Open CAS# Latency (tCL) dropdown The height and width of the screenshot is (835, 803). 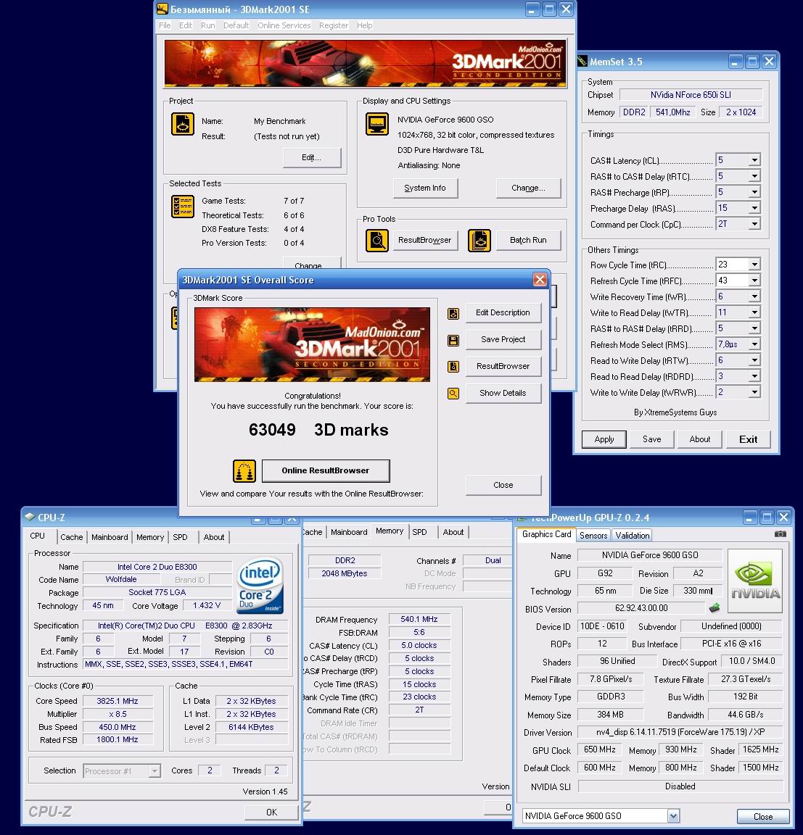(754, 160)
